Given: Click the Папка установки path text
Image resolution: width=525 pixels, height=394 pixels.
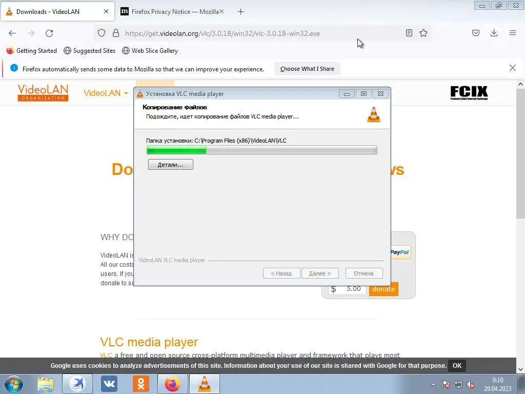Looking at the screenshot, I should [216, 141].
